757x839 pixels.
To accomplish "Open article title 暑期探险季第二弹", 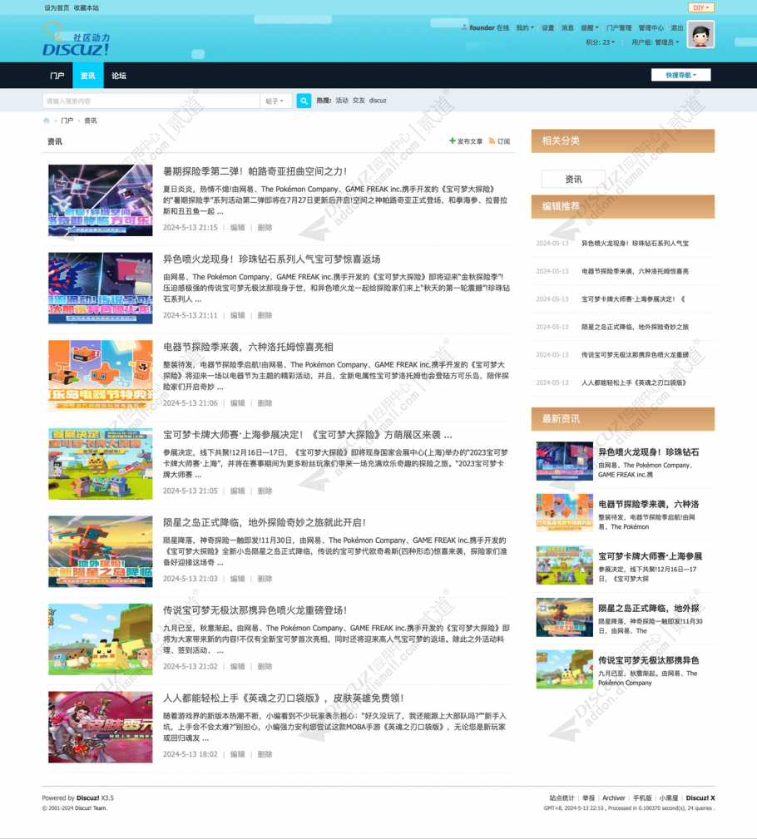I will pos(255,171).
